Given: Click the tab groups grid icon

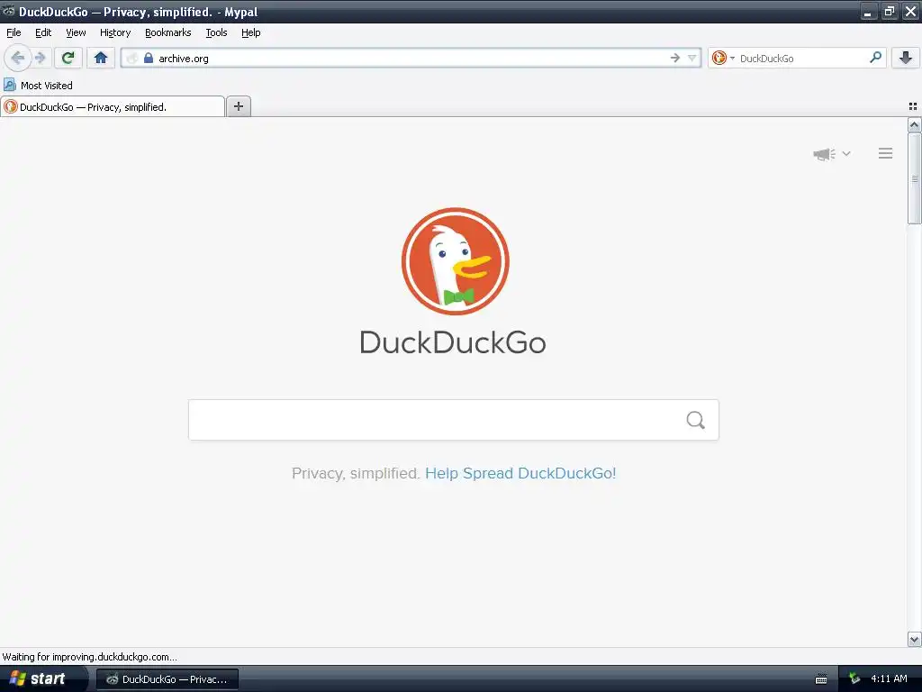Looking at the screenshot, I should tap(913, 106).
